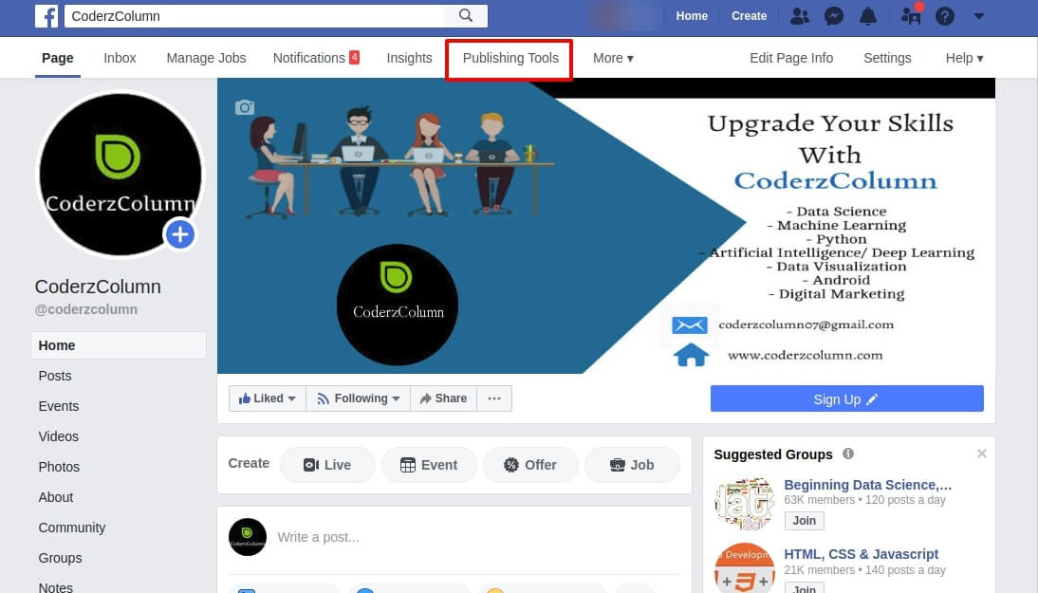
Task: Close the Suggested Groups panel
Action: tap(982, 454)
